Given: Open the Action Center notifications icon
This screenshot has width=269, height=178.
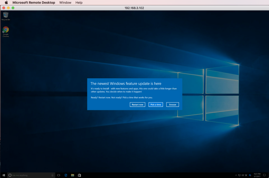Looking at the screenshot, I should (264, 175).
